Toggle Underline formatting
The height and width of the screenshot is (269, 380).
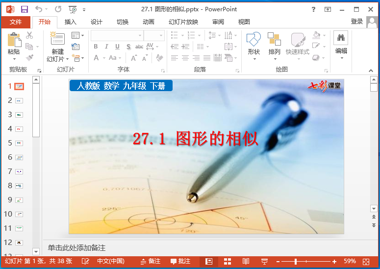[117, 47]
